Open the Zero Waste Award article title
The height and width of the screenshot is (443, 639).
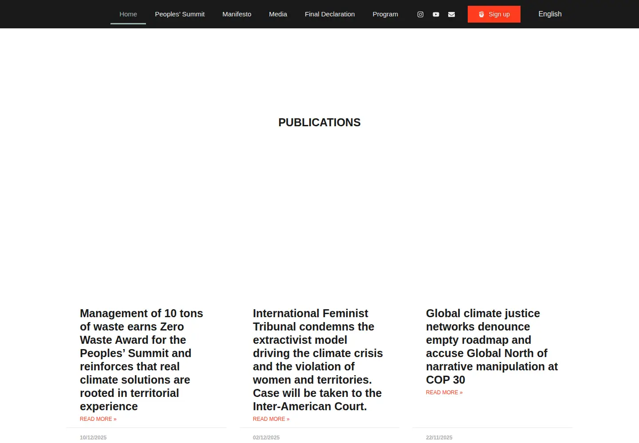pos(142,360)
